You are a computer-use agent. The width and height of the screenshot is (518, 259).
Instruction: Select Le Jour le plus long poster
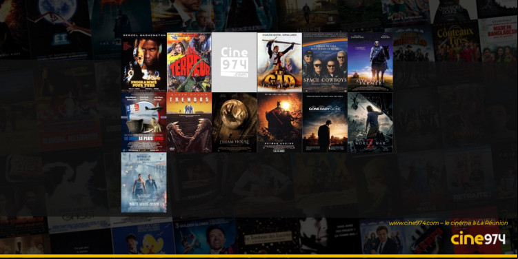[x=143, y=123]
